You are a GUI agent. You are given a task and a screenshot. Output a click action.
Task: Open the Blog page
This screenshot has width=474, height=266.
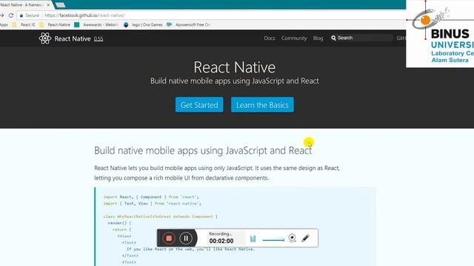click(x=318, y=38)
